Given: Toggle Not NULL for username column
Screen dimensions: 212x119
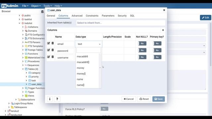Looking at the screenshot, I should [x=142, y=57].
